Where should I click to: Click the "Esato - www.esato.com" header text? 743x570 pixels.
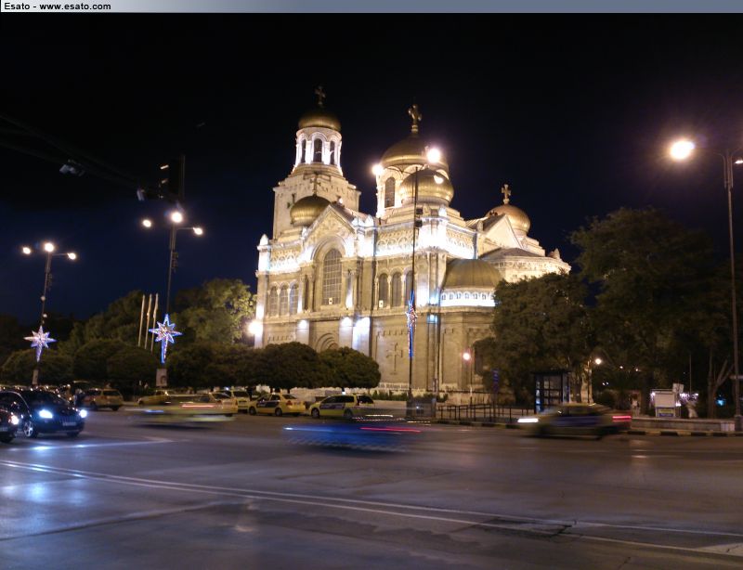(58, 6)
